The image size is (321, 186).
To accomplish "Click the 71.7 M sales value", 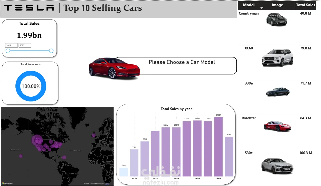I will 305,83.
